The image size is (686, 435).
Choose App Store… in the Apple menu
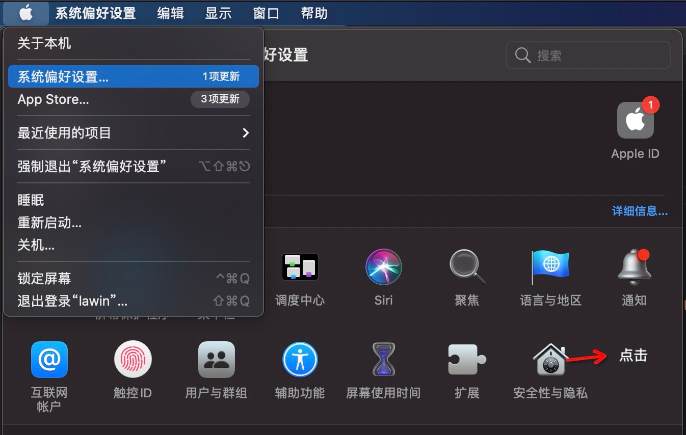(x=54, y=99)
